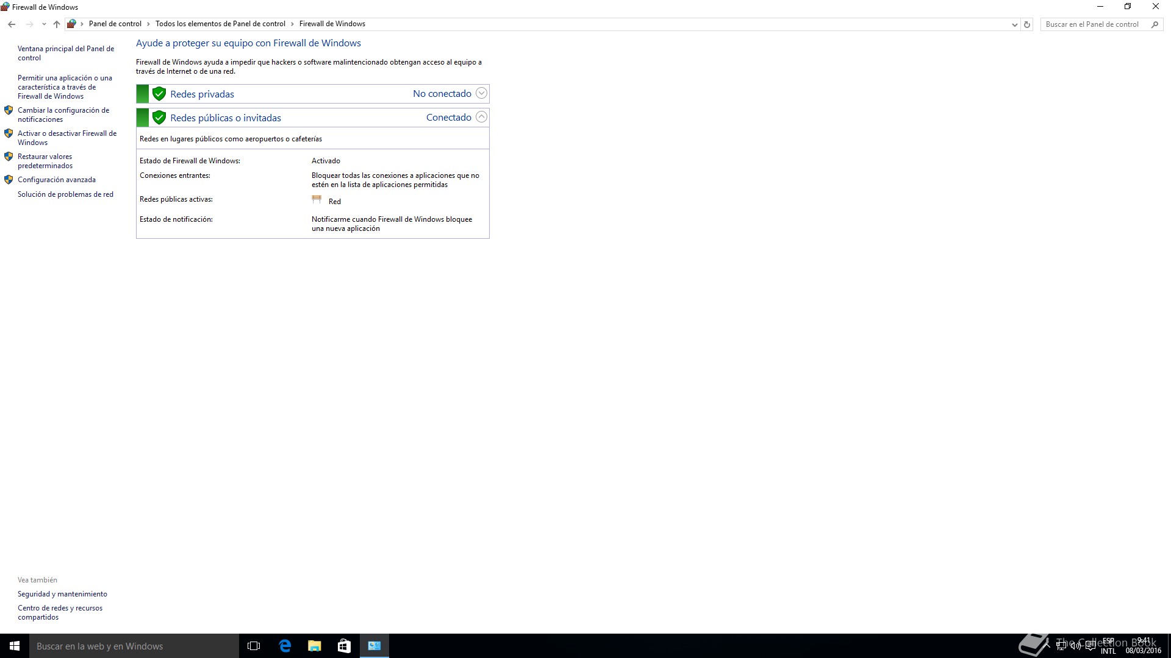Expand the 'Redes privadas' section chevron

[x=481, y=93]
